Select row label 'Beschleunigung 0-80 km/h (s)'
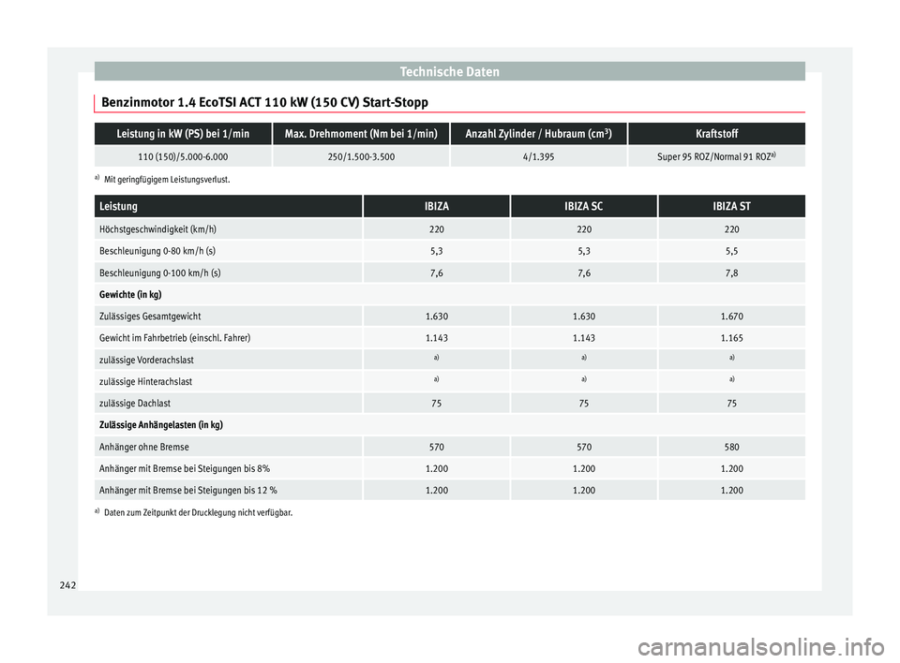Viewport: 900px width, 663px height. coord(157,251)
